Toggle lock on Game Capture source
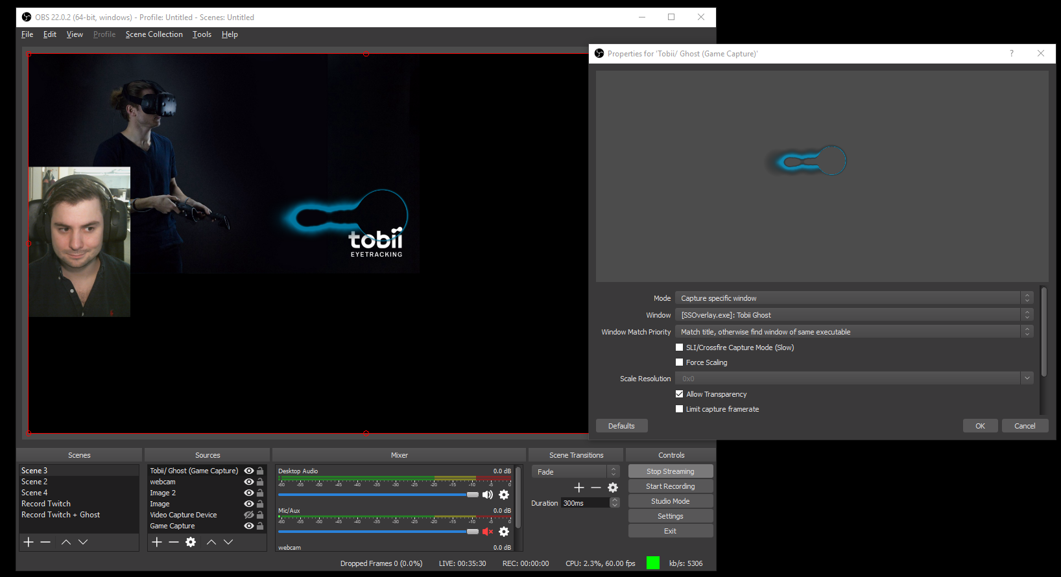 pos(260,526)
